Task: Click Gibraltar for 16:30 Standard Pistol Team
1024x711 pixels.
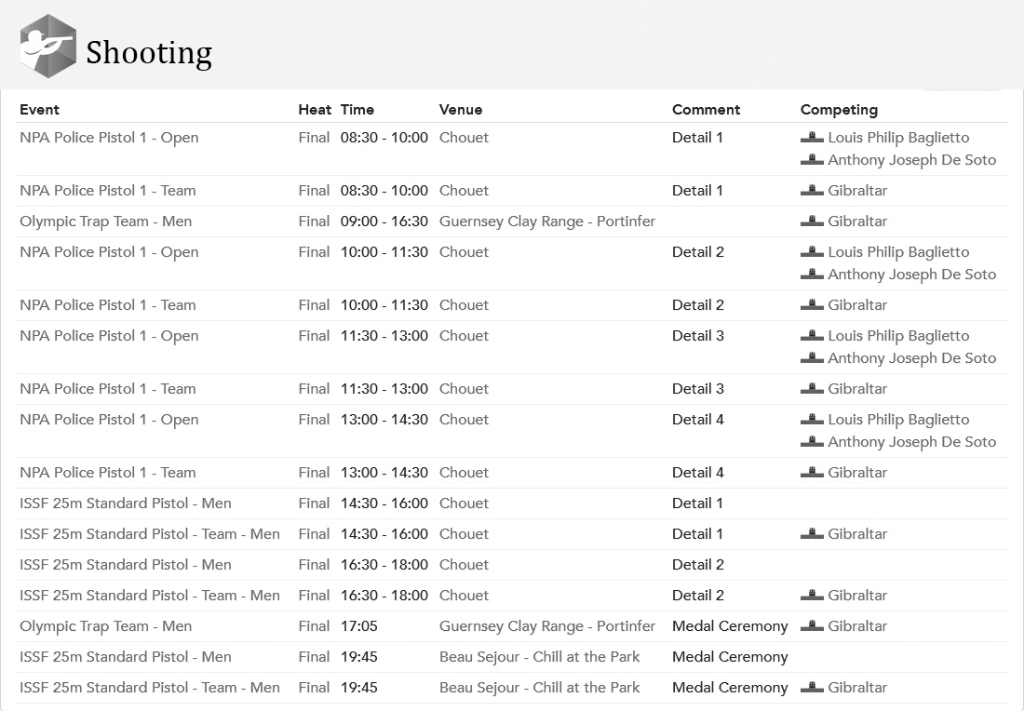Action: pos(857,595)
